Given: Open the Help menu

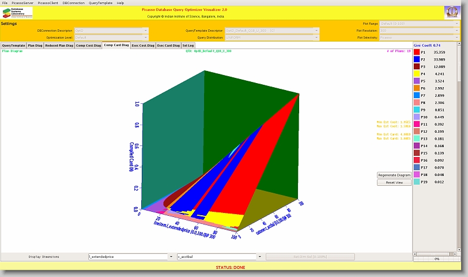Looking at the screenshot, I should (x=120, y=3).
